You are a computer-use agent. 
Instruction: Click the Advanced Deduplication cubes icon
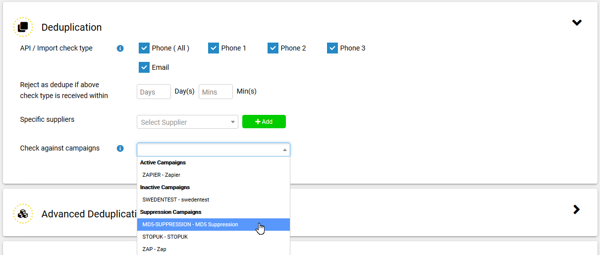click(23, 213)
